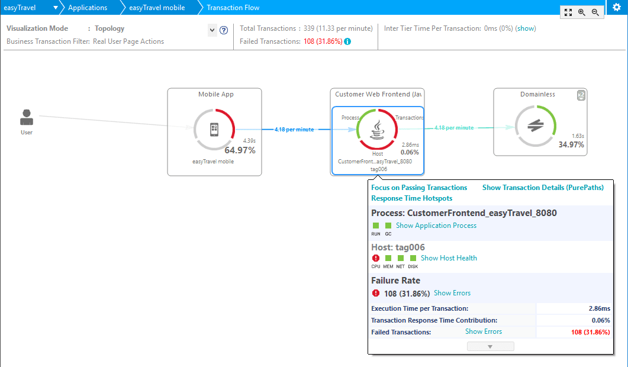628x367 pixels.
Task: Click the Execution Time 2.86ms value
Action: click(599, 308)
